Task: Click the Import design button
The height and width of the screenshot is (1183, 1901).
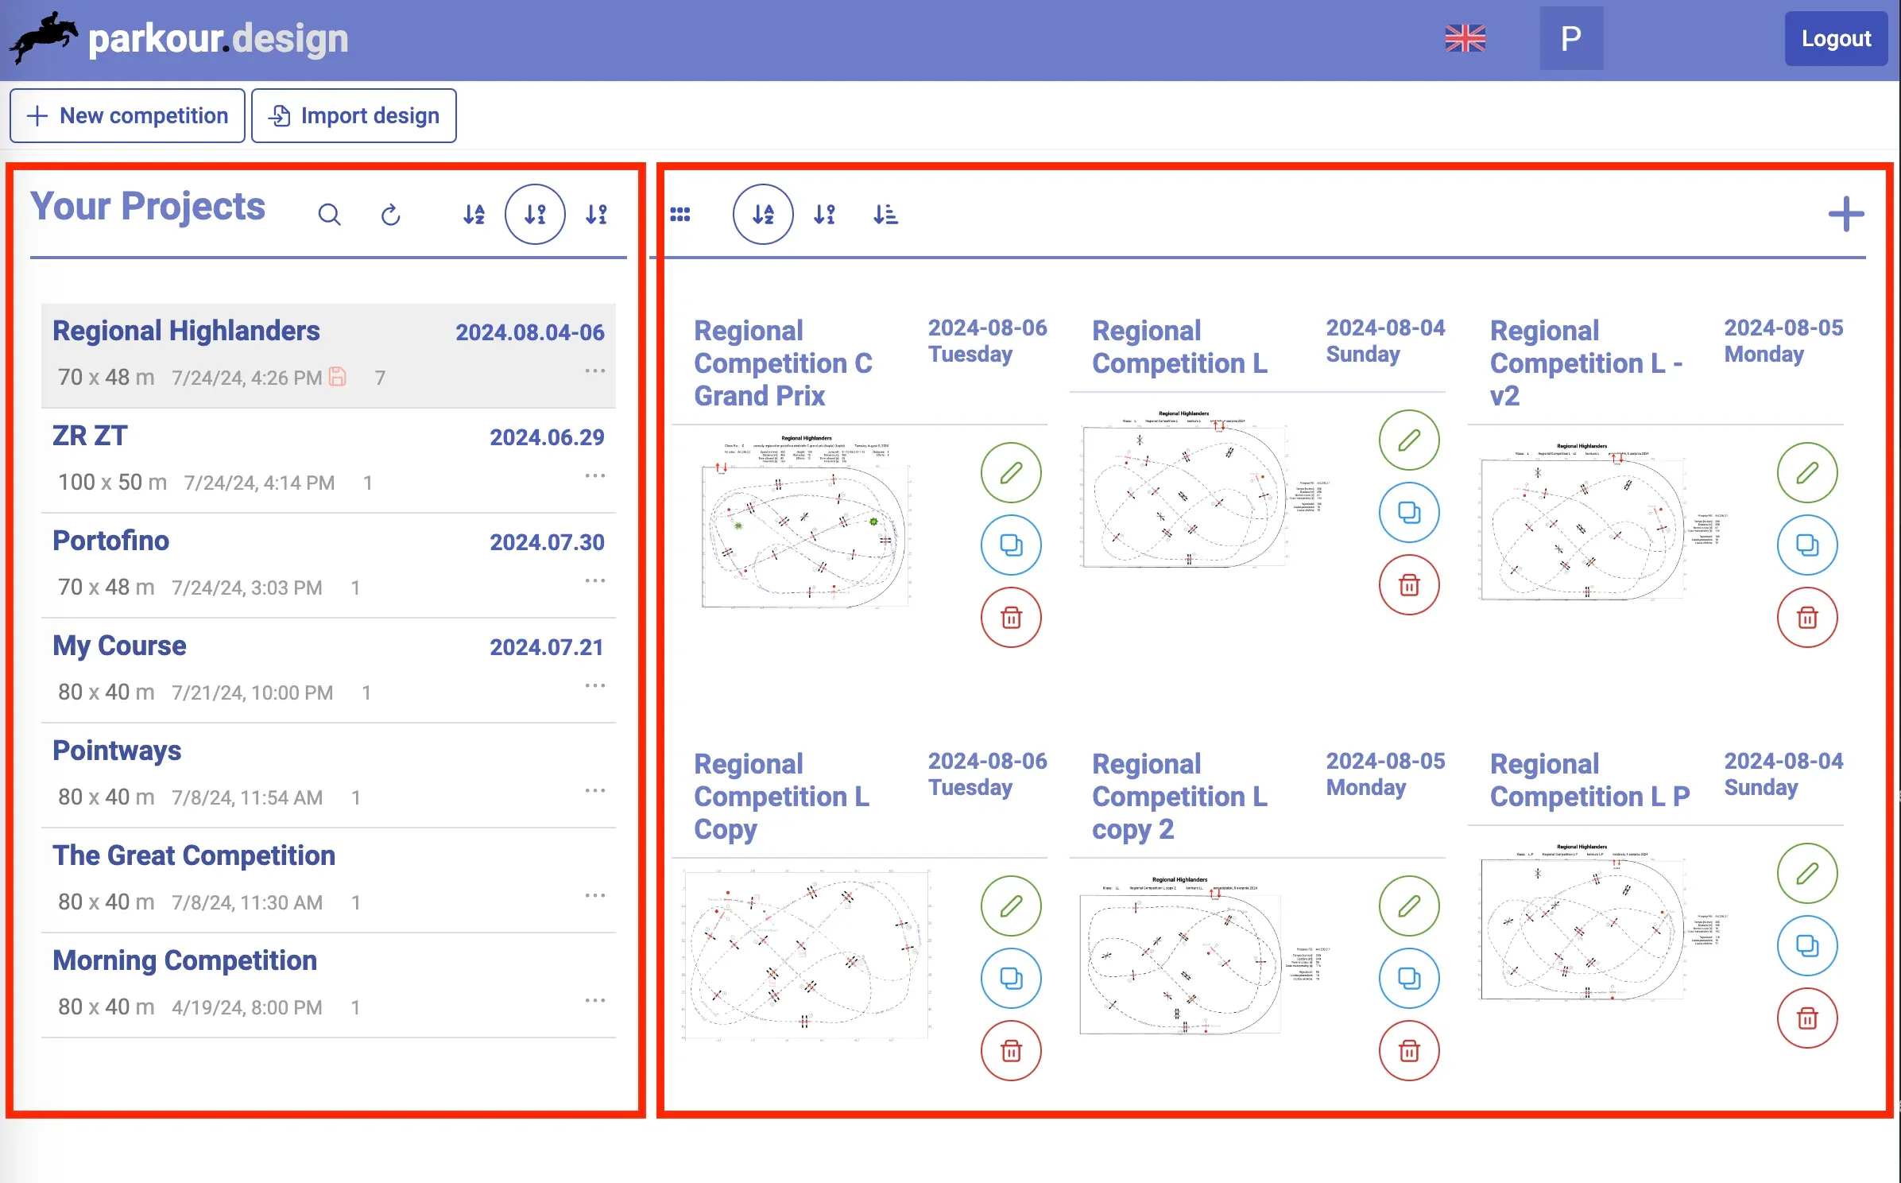Action: pyautogui.click(x=354, y=116)
